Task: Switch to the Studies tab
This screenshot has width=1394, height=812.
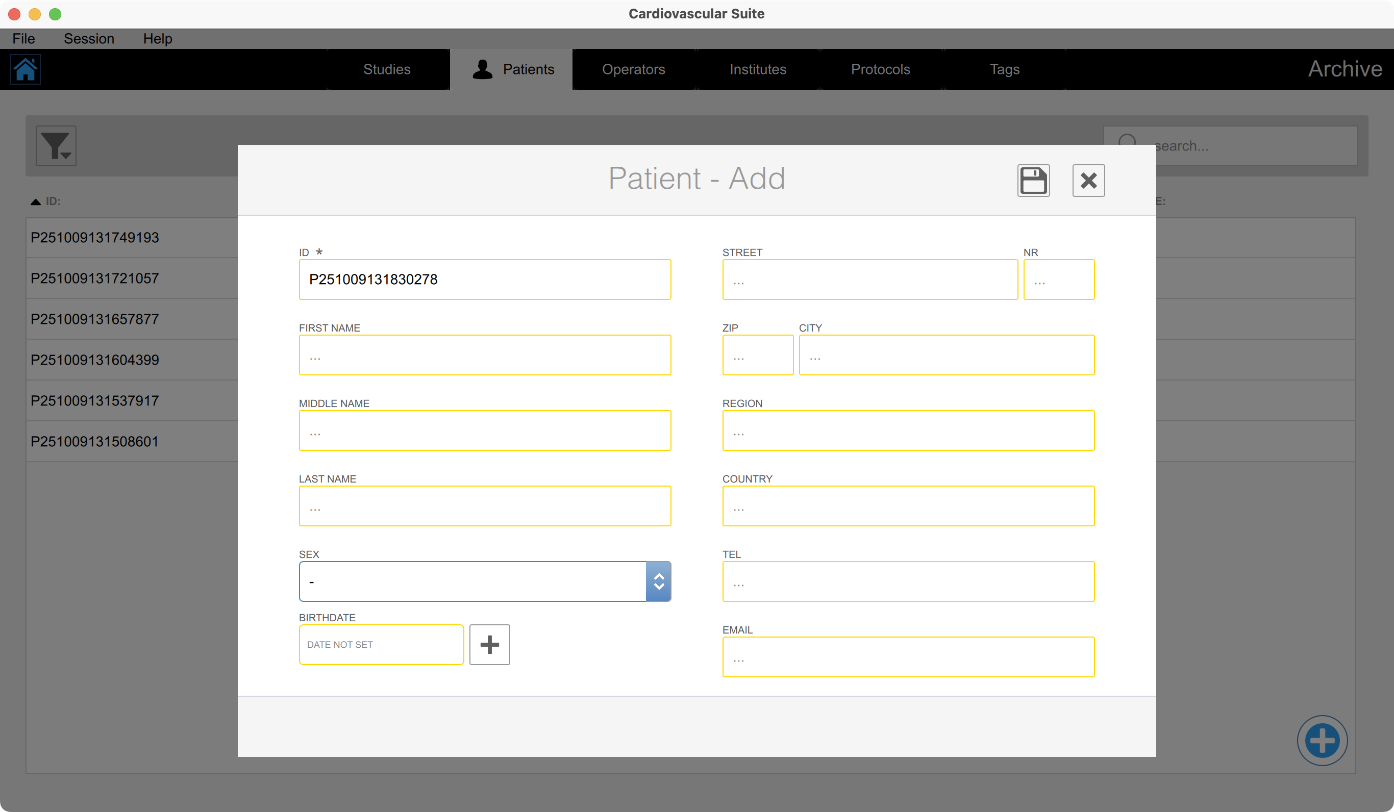Action: point(387,69)
